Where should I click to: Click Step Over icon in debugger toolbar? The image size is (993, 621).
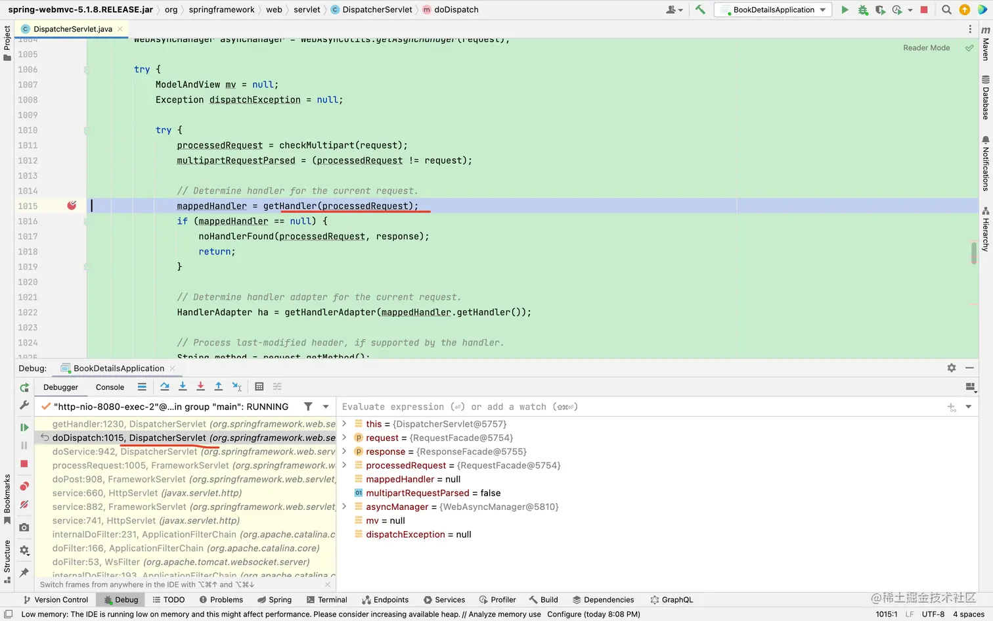(x=164, y=386)
